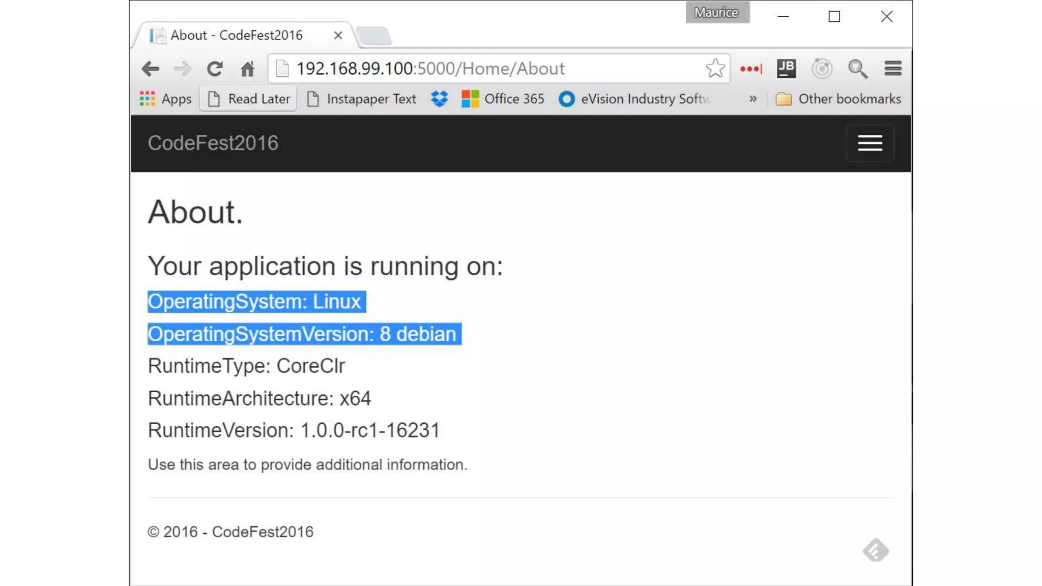Go to browser home page icon

(248, 69)
